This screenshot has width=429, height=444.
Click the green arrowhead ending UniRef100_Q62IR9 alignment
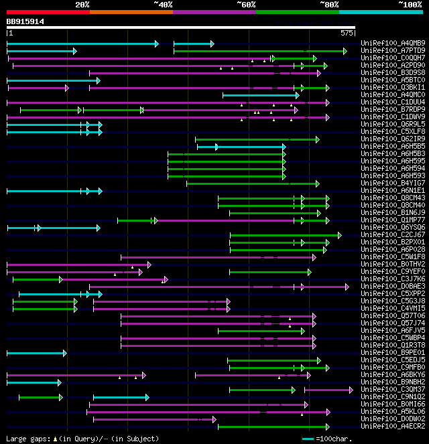(318, 139)
